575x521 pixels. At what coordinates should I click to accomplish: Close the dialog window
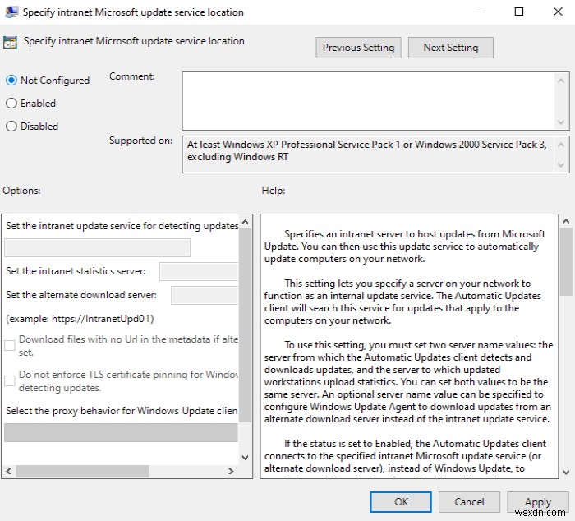pos(558,12)
